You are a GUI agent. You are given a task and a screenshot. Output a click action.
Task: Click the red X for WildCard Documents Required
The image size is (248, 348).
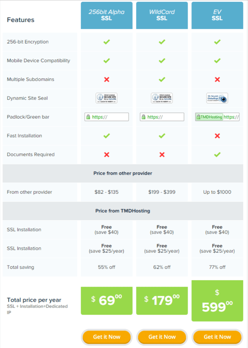[x=162, y=155]
